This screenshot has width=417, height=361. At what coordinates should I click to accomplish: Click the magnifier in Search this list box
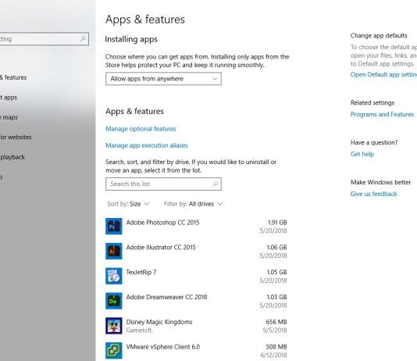216,184
